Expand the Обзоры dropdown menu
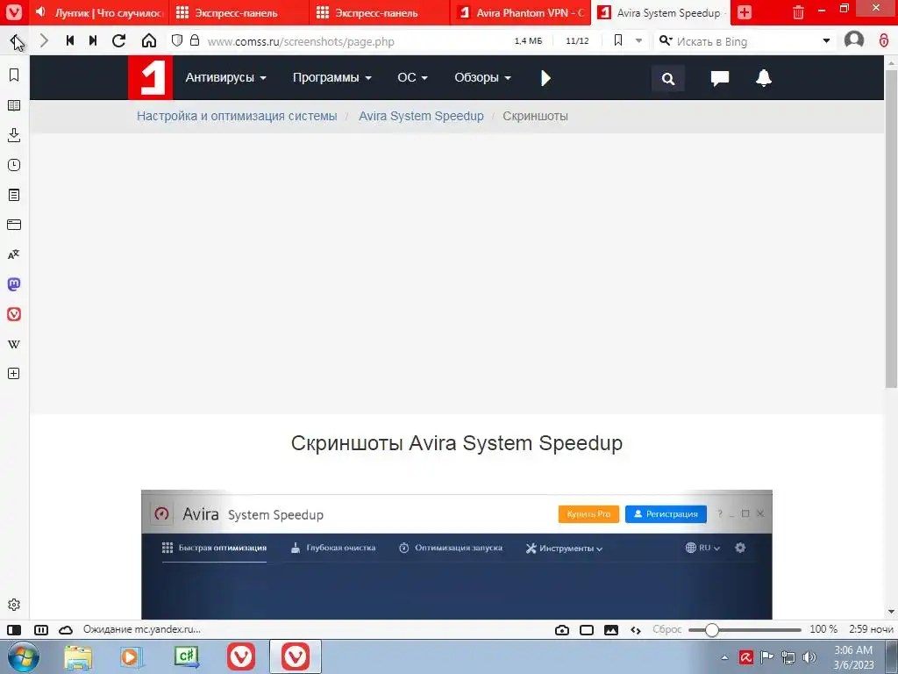 (482, 77)
